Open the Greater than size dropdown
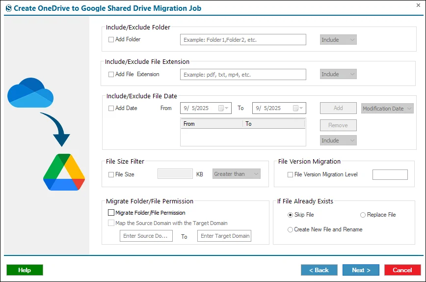This screenshot has width=426, height=282. (x=237, y=174)
